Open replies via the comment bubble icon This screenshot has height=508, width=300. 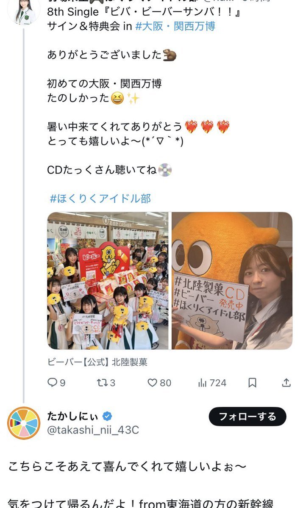tap(52, 383)
